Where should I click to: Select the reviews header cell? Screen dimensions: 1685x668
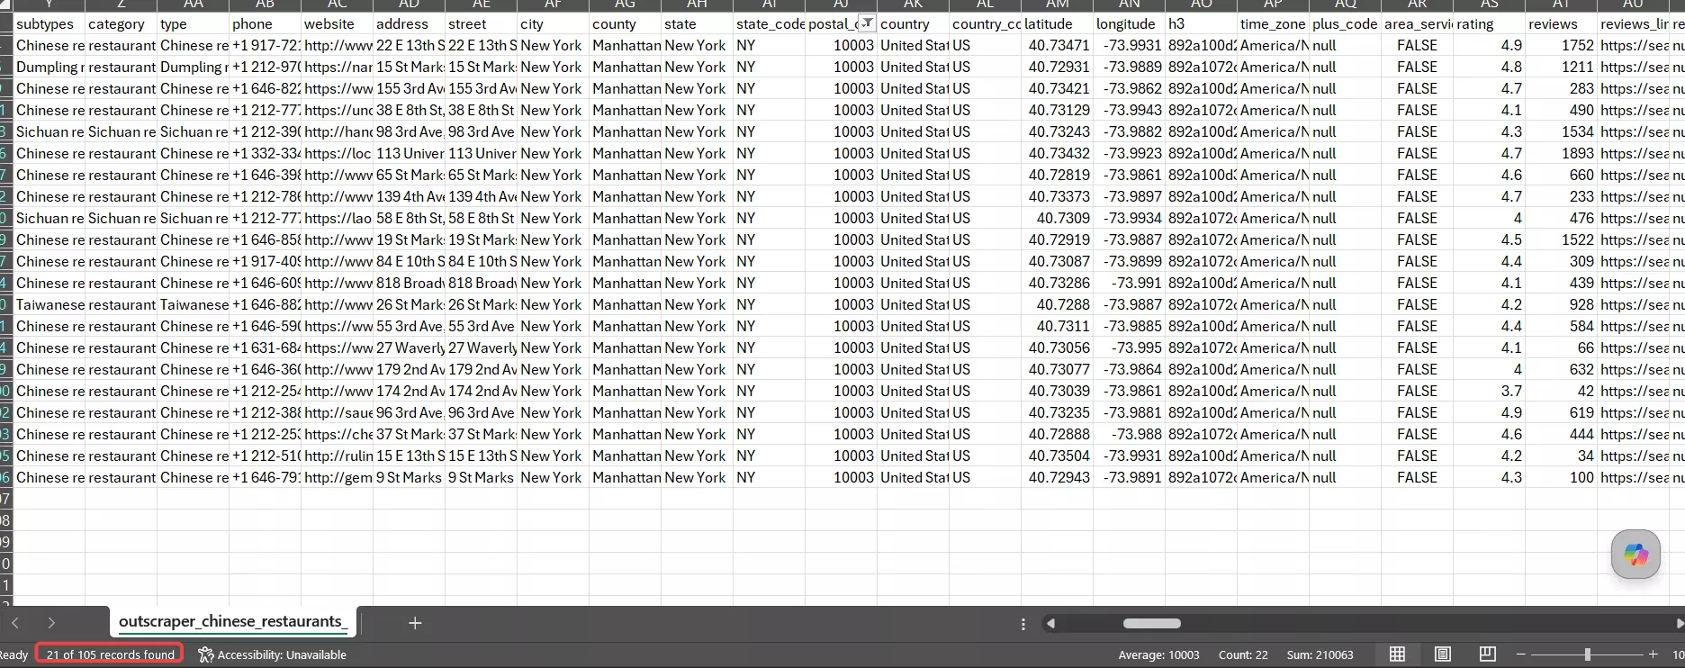click(1561, 23)
